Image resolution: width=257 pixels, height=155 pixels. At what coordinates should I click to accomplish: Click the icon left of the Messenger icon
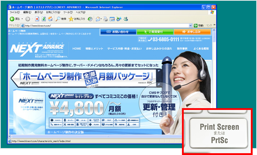[119, 19]
